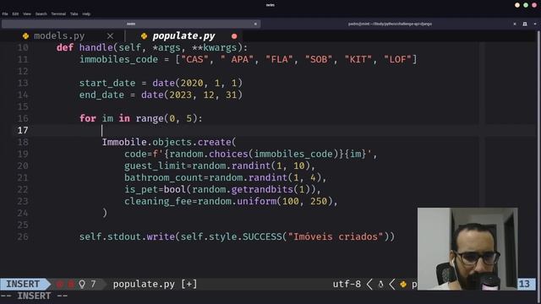The width and height of the screenshot is (541, 304).
Task: Open the Search menu
Action: 41,14
